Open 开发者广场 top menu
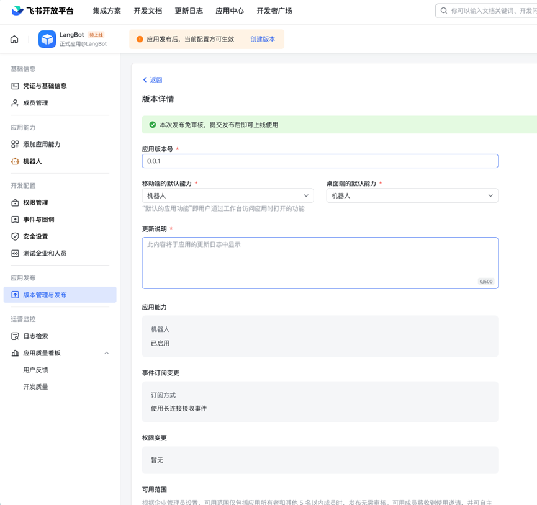The width and height of the screenshot is (537, 505). tap(274, 11)
